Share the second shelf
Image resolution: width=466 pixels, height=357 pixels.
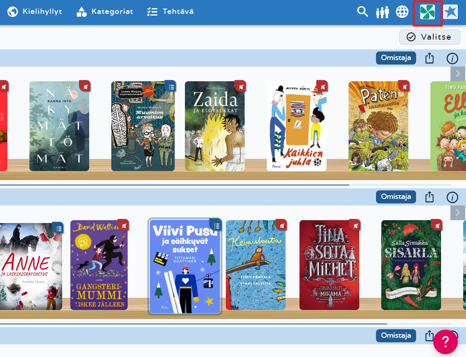430,197
